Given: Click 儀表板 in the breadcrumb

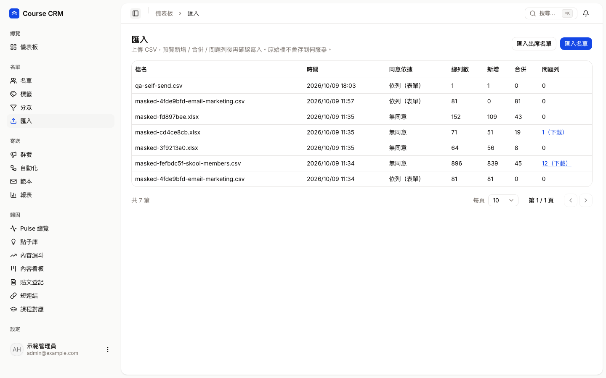Looking at the screenshot, I should coord(164,13).
